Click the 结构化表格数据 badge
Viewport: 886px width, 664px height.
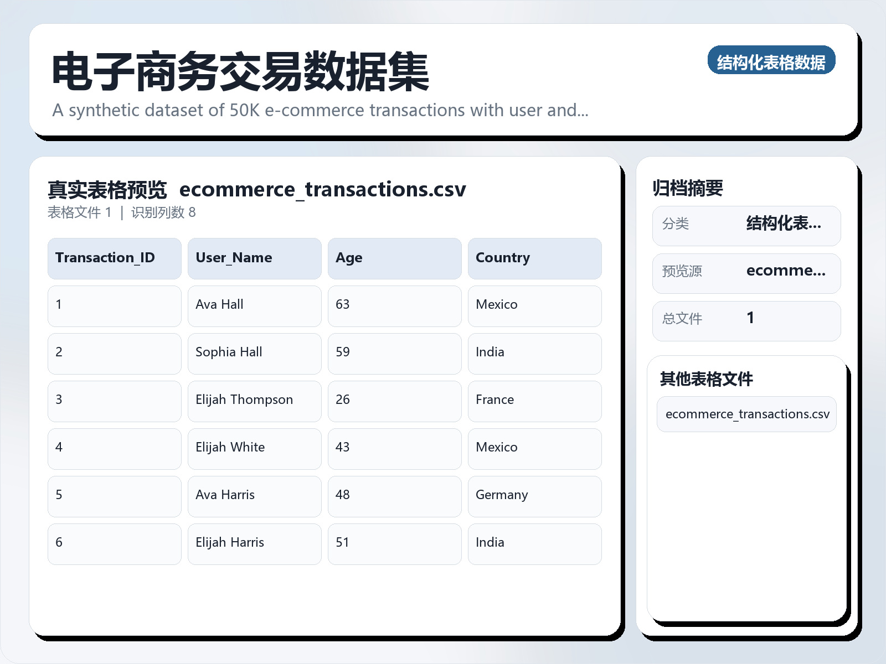click(x=771, y=60)
